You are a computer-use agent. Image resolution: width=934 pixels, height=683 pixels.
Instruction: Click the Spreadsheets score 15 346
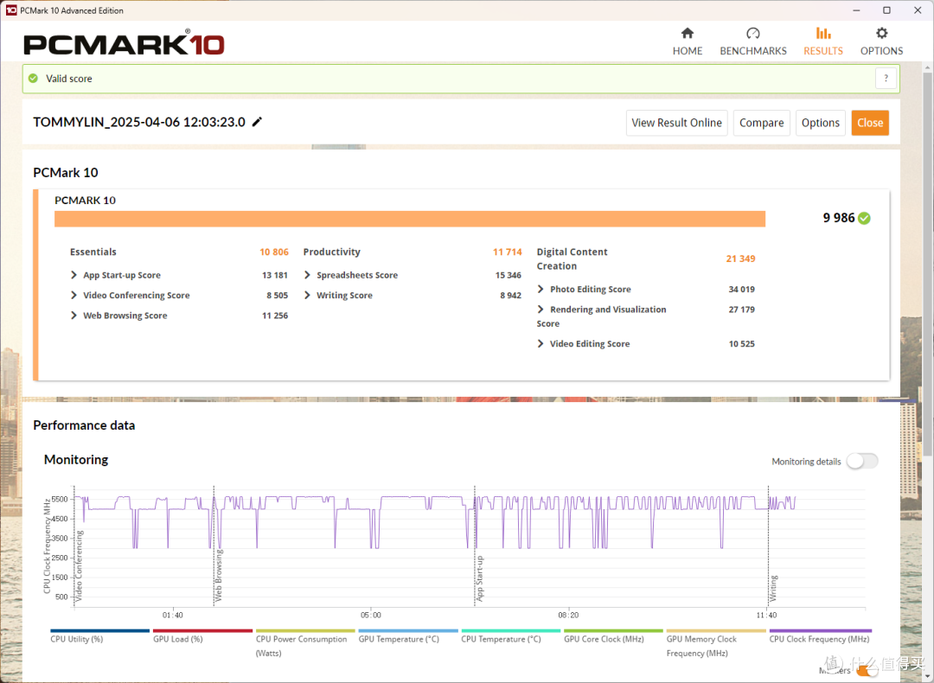pyautogui.click(x=509, y=275)
